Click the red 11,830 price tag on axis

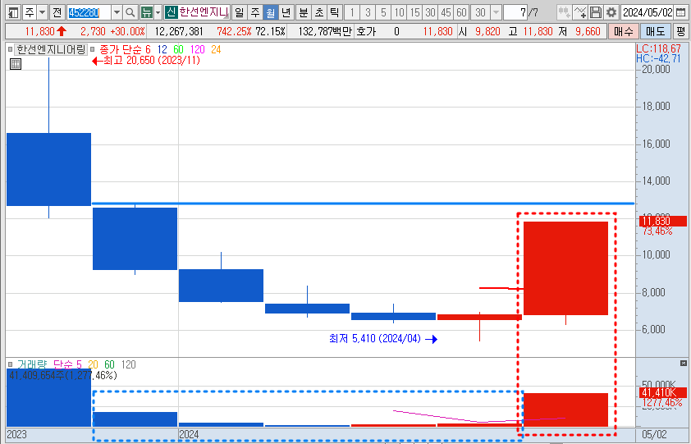(662, 221)
